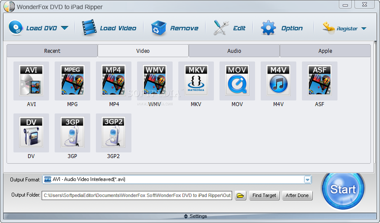Click the Remove text label
The width and height of the screenshot is (380, 223).
tap(184, 28)
